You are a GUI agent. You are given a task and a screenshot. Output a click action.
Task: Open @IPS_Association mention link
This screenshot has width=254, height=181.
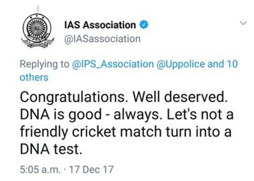[113, 64]
